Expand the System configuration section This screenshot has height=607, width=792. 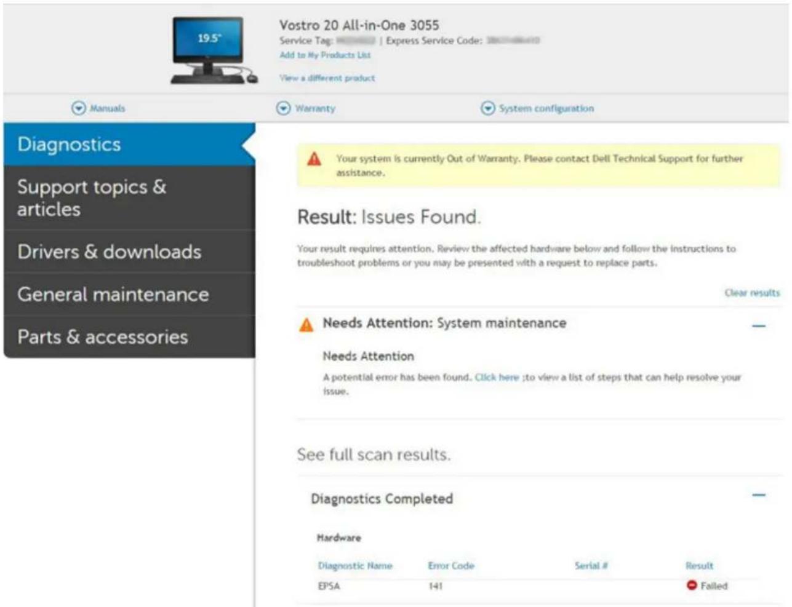(x=537, y=108)
